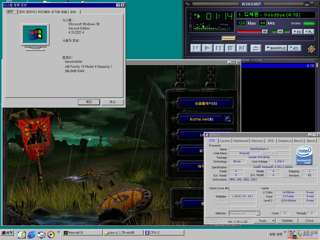The image size is (320, 240).
Task: Click Outlook Express quick launch icon
Action: point(41,234)
